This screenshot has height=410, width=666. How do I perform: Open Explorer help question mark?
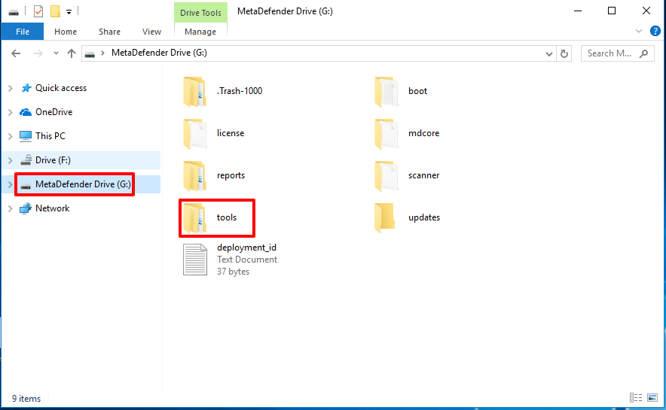[x=655, y=31]
